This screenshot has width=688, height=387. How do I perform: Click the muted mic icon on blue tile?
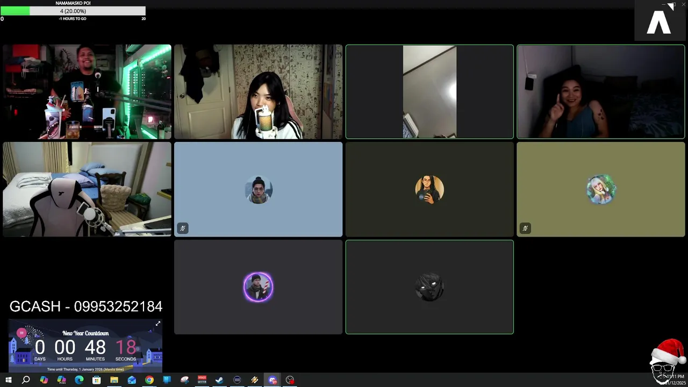click(x=183, y=228)
